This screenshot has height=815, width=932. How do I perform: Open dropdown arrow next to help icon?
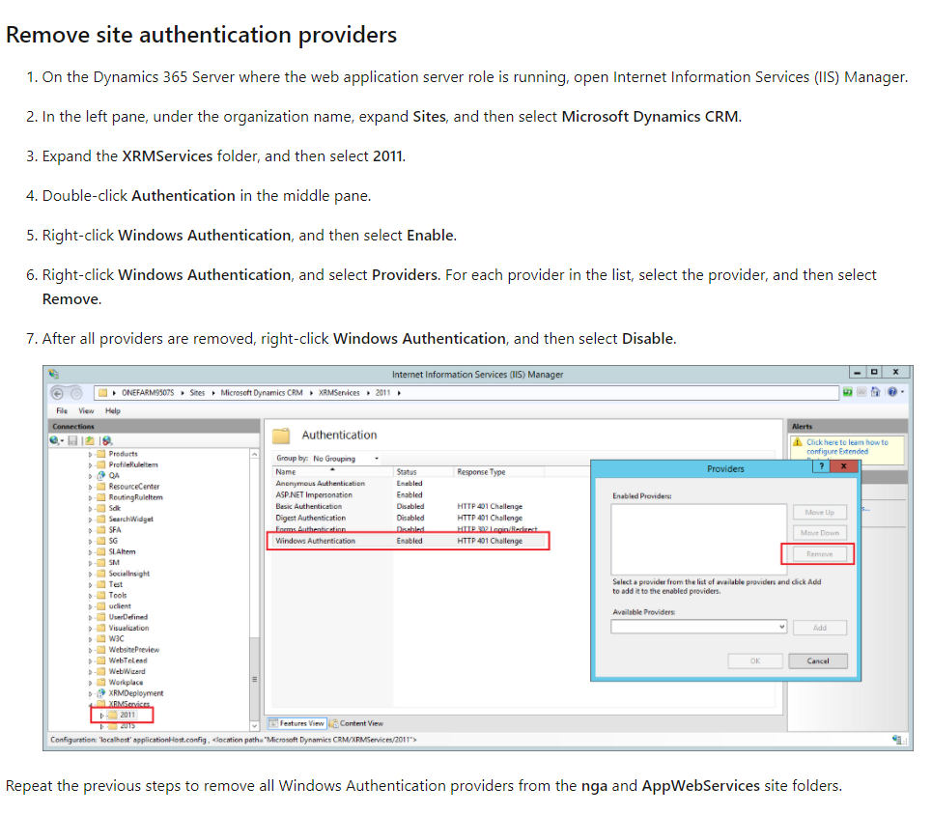point(902,392)
